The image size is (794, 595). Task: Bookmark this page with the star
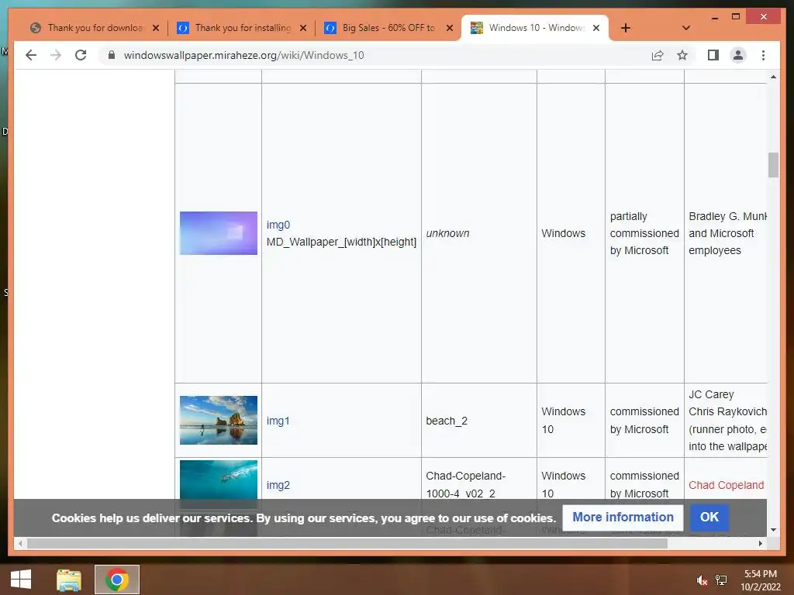point(682,55)
